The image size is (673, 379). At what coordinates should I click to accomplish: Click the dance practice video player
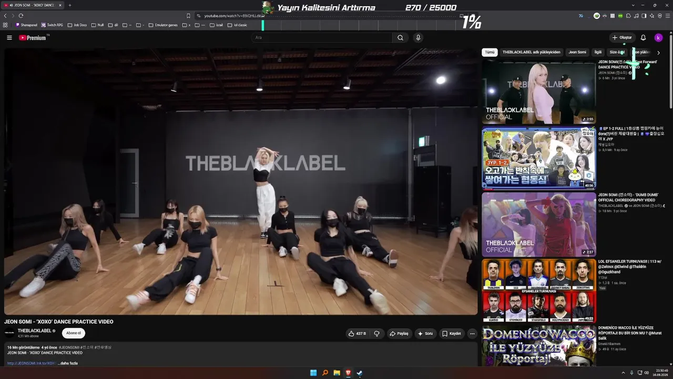pyautogui.click(x=241, y=182)
